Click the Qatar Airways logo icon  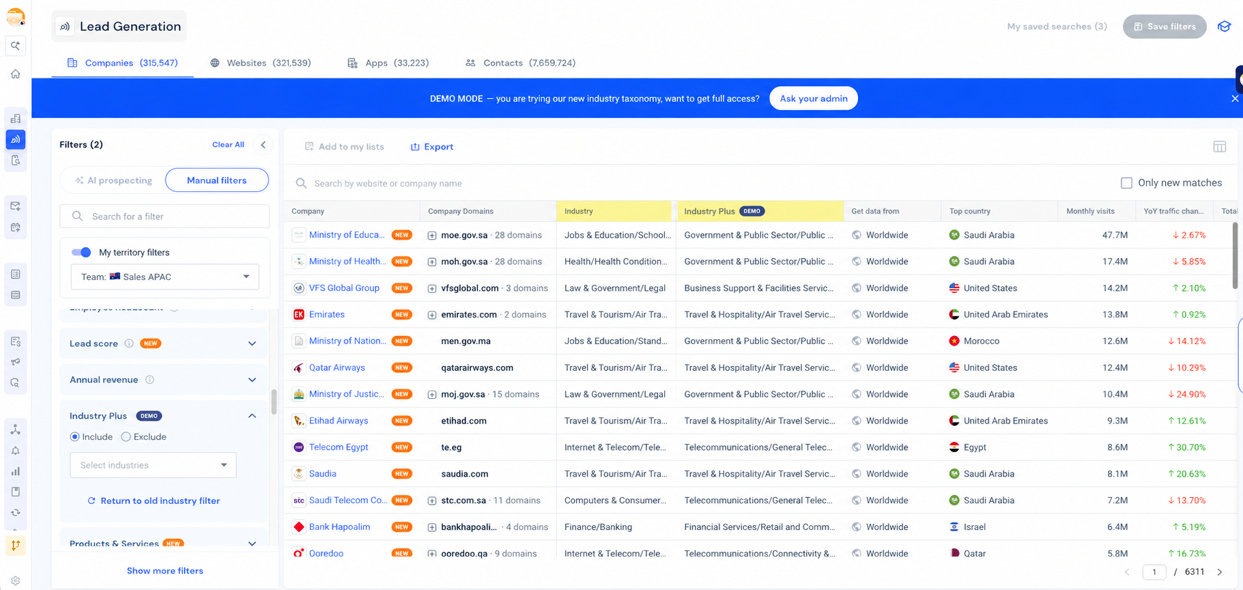(x=298, y=368)
